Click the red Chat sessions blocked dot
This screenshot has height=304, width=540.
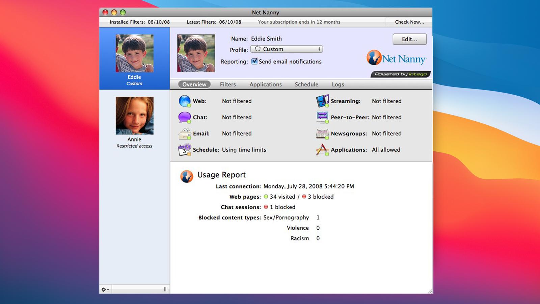266,207
